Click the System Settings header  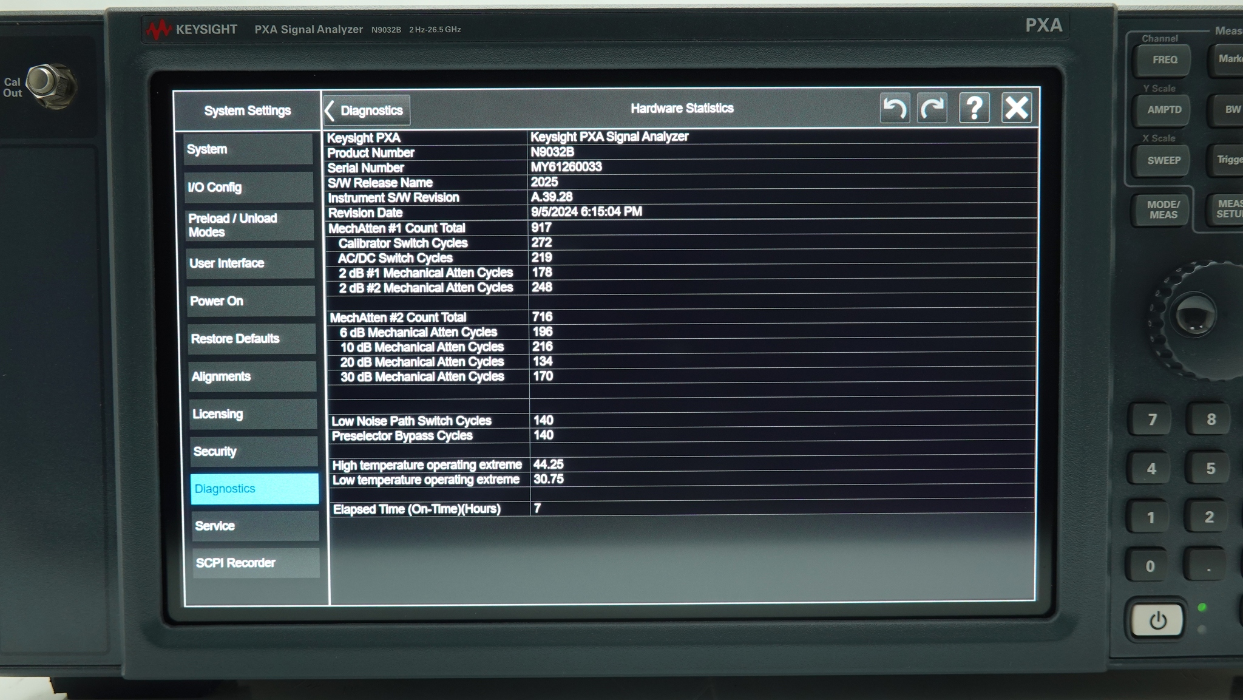pos(248,111)
